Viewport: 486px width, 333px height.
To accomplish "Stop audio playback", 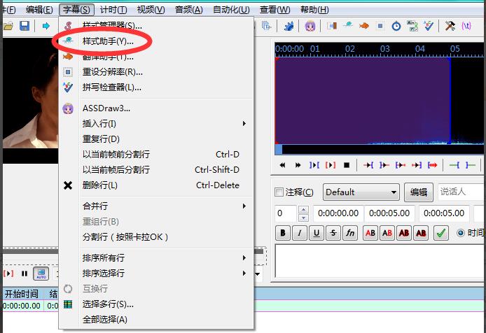I will 347,165.
